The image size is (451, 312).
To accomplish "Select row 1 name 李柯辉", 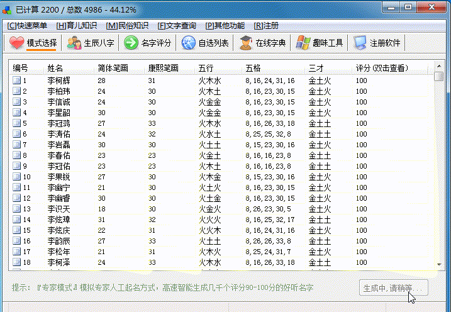I will 59,81.
